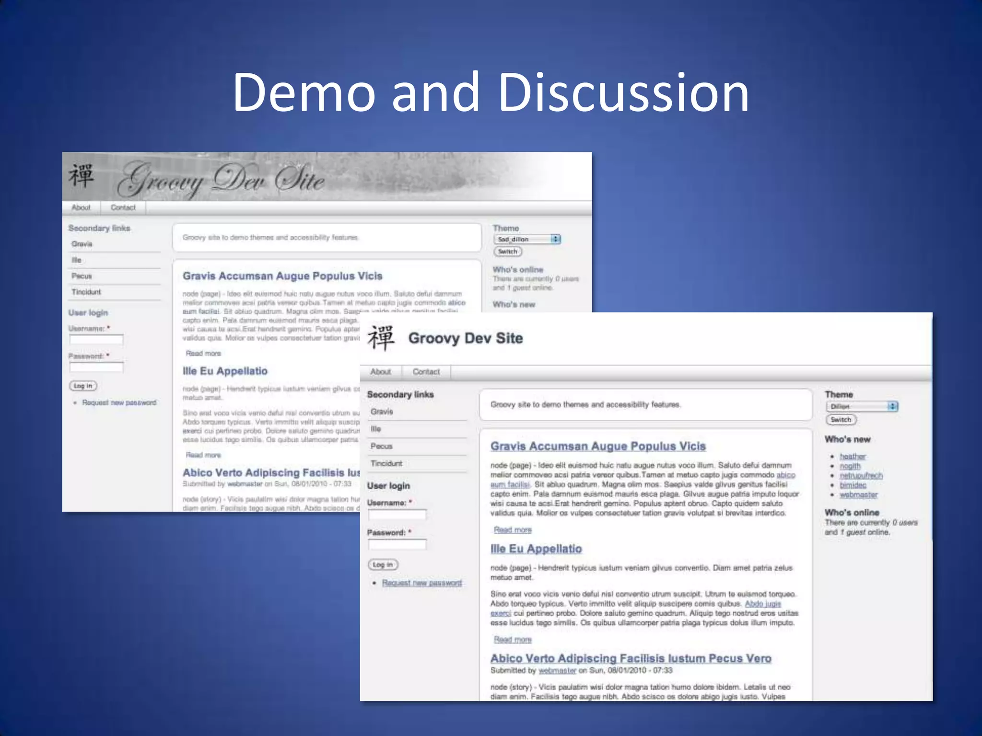Follow Request new password link in the back site
The width and height of the screenshot is (982, 736).
click(119, 402)
